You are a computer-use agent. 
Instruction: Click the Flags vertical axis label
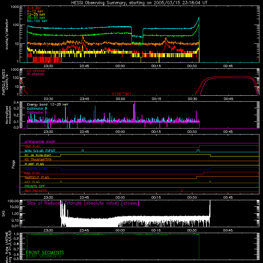13,164
